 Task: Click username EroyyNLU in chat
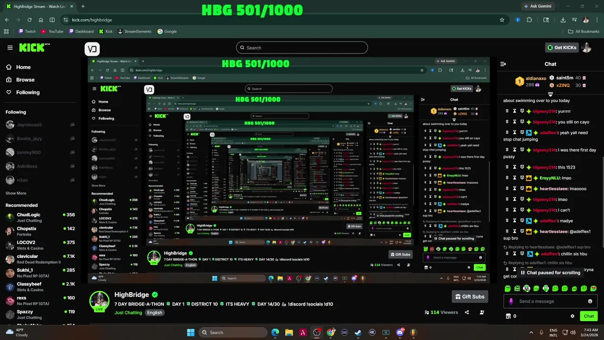pos(550,178)
